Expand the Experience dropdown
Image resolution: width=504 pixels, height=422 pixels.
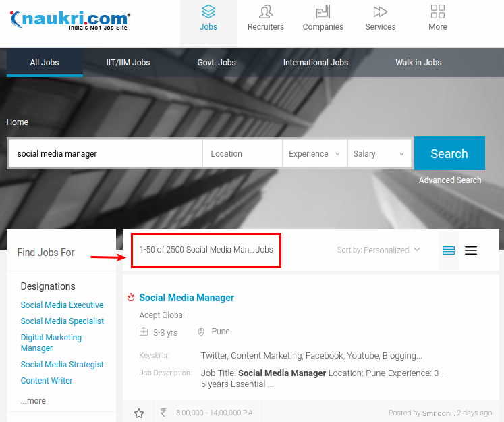[x=314, y=154]
